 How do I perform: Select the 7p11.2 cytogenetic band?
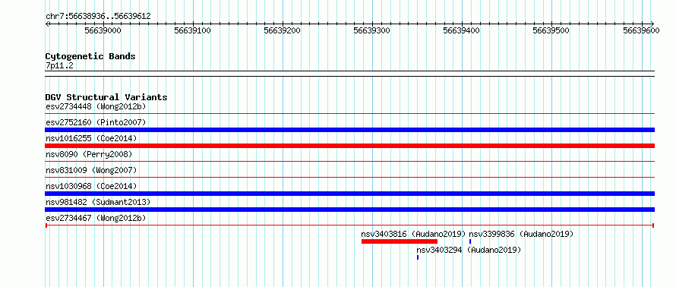[349, 74]
